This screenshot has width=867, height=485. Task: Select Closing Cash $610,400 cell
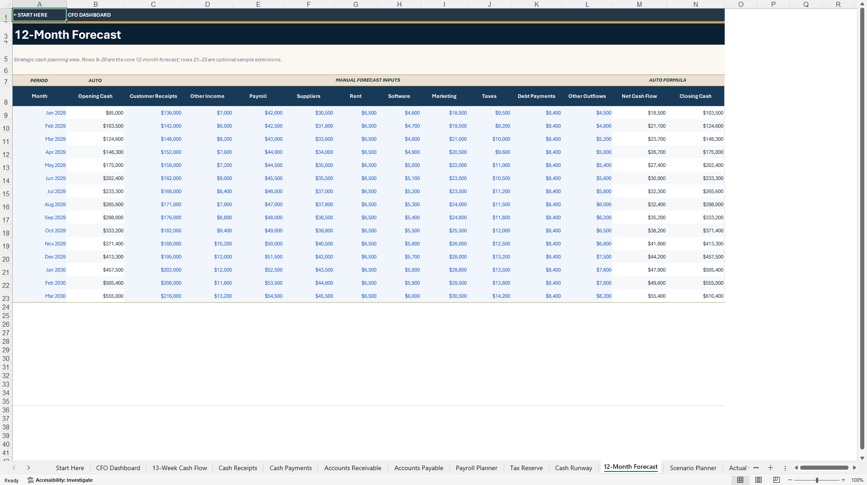[695, 296]
